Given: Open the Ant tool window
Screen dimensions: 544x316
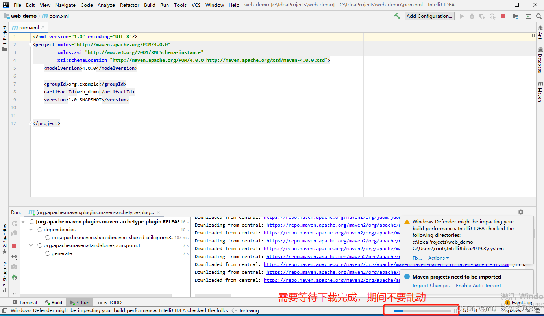Looking at the screenshot, I should coord(540,33).
